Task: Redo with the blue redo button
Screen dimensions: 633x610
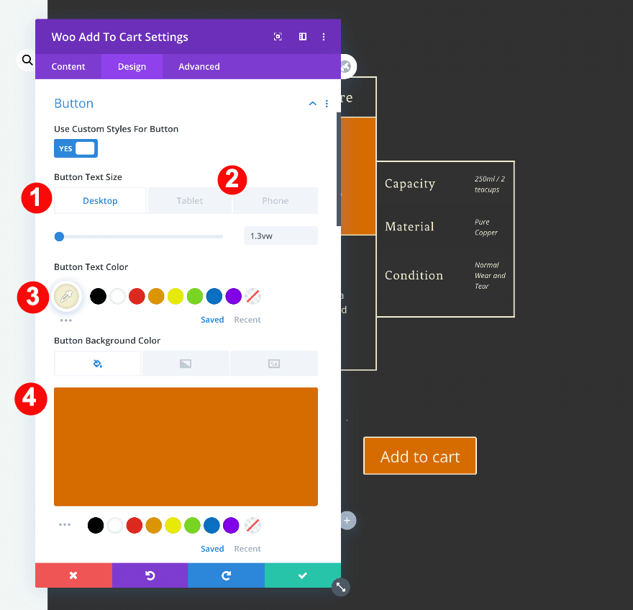Action: [227, 575]
